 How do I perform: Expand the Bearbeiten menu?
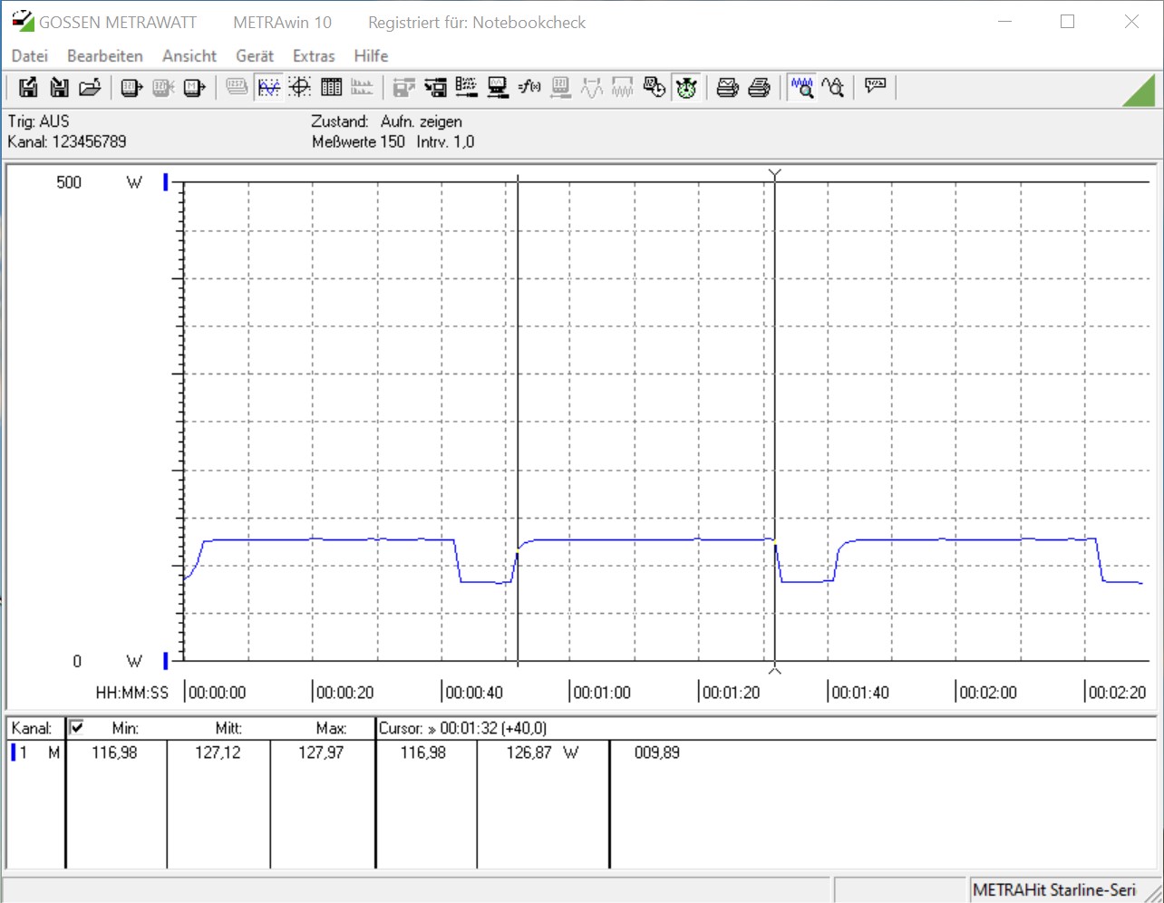pos(104,56)
